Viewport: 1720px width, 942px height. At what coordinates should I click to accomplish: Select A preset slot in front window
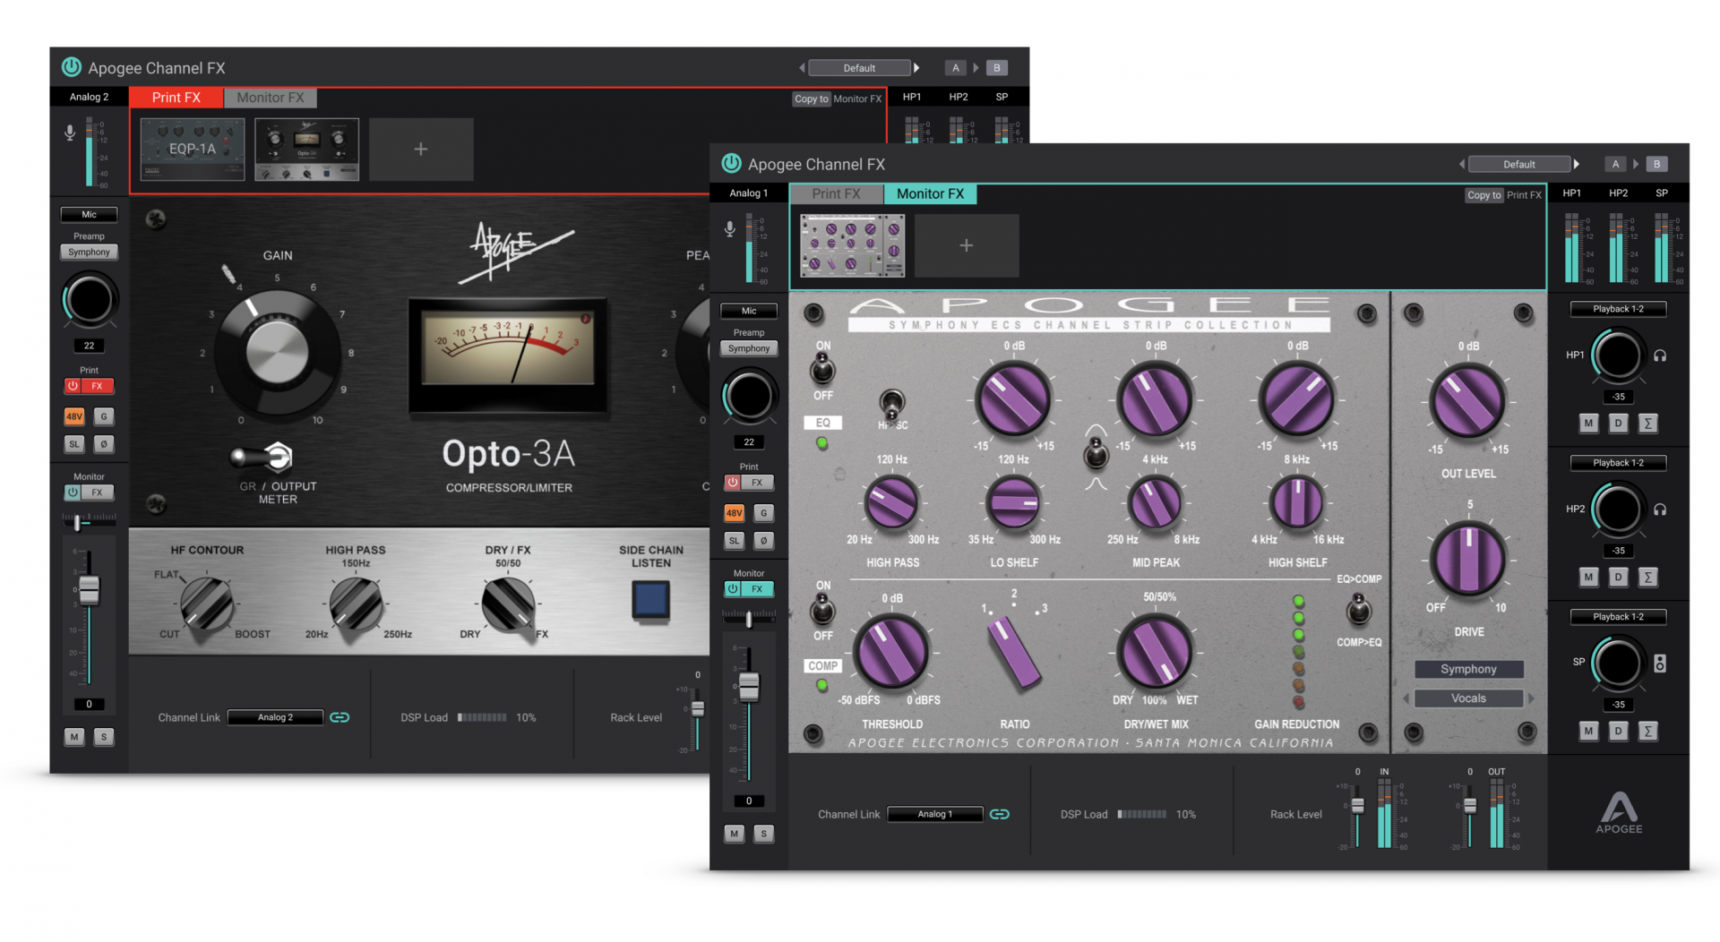tap(1615, 164)
